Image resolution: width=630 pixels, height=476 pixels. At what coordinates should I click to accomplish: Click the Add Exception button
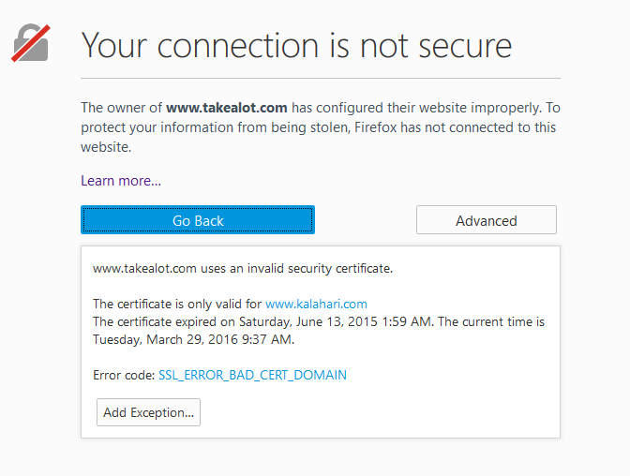click(148, 412)
